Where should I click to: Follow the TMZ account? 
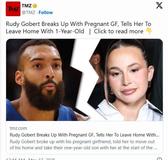[x=46, y=12]
